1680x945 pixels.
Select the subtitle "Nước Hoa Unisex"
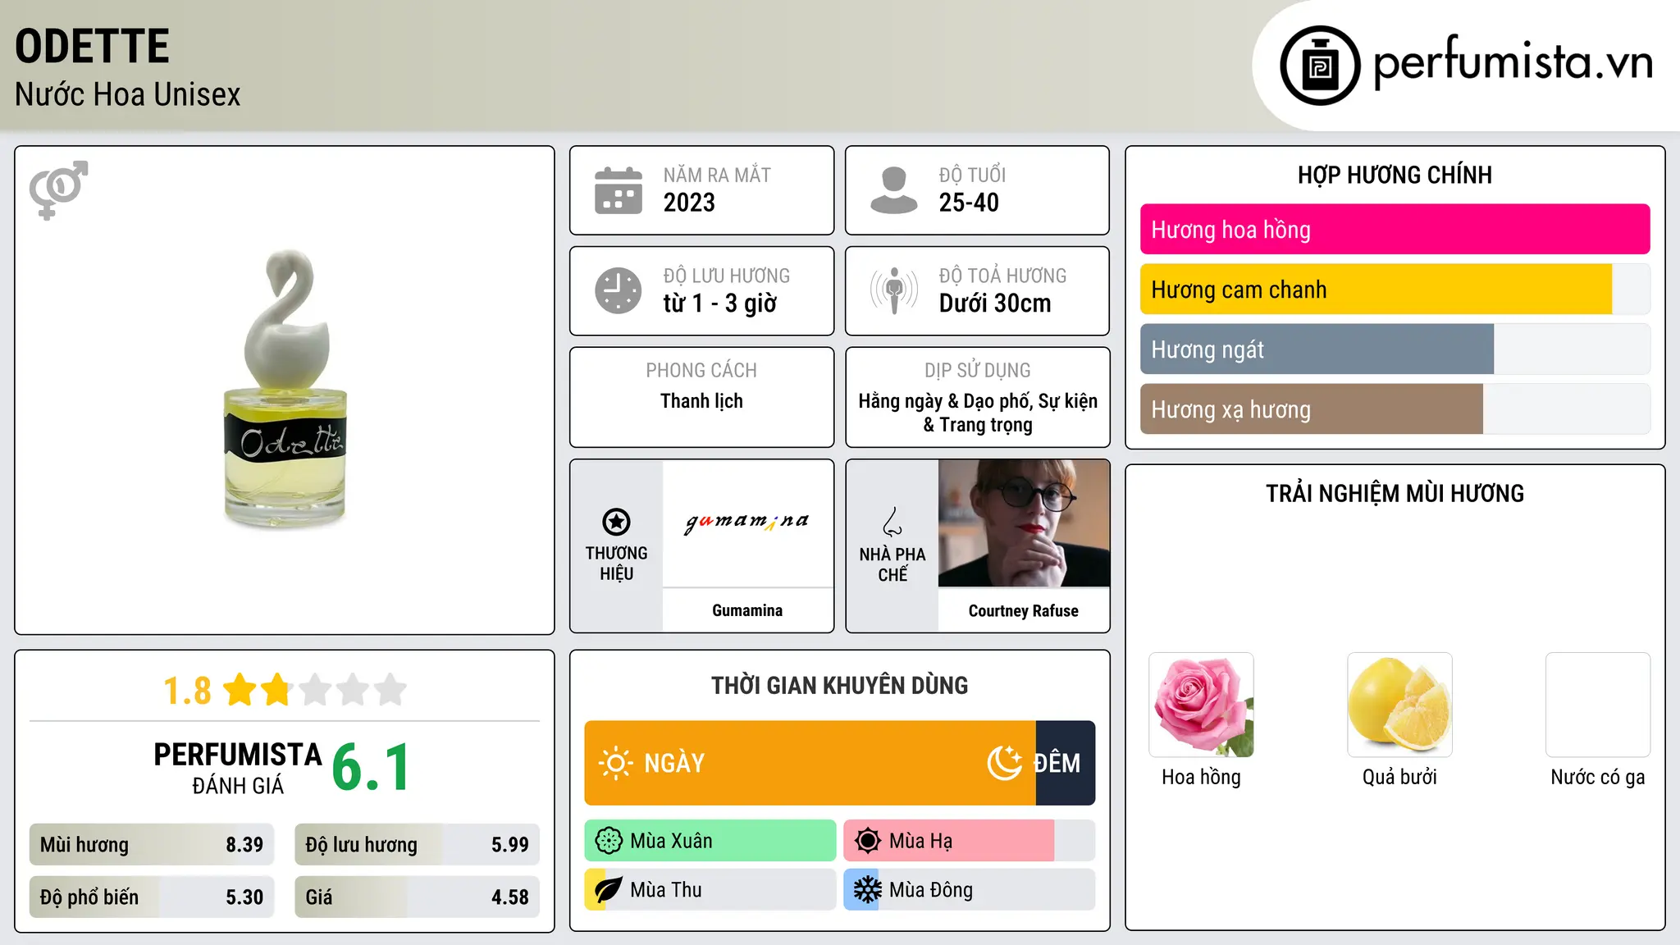point(128,95)
